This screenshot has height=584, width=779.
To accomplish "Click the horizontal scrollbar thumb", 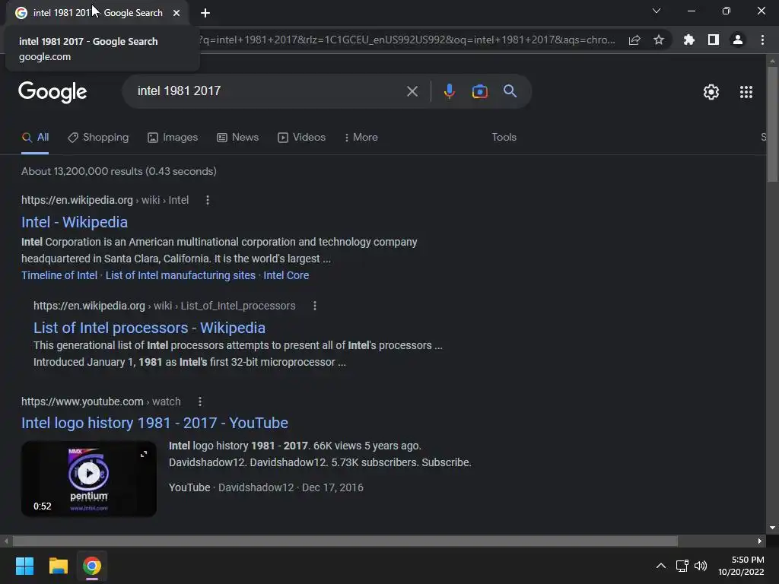I will click(345, 541).
